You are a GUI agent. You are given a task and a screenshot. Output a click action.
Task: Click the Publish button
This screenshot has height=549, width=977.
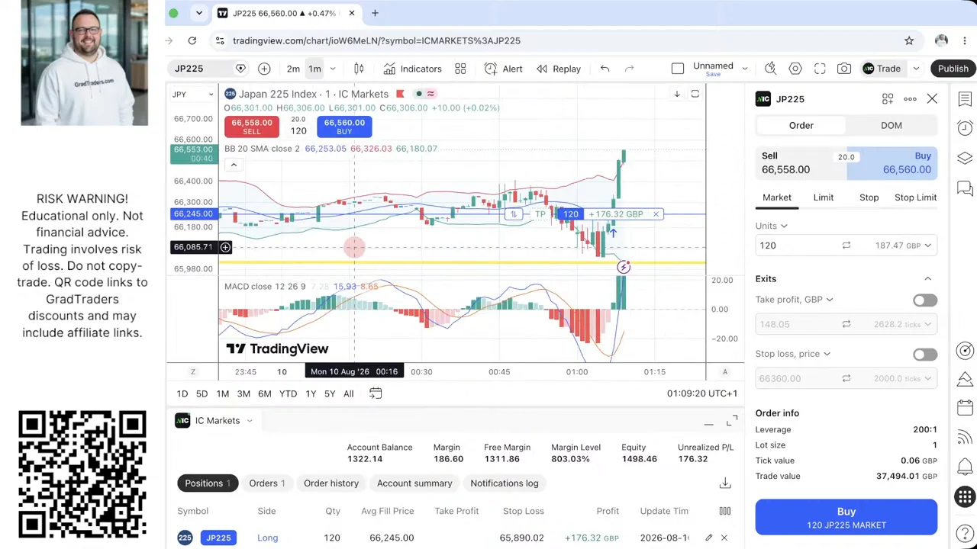(x=953, y=69)
